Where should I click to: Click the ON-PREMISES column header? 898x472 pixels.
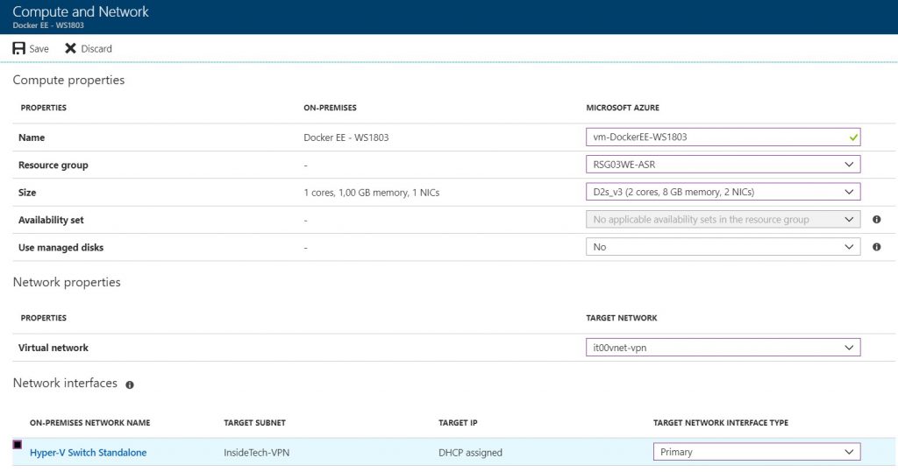coord(330,108)
